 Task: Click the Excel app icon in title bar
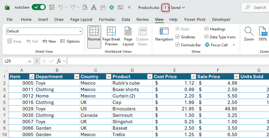[7, 7]
